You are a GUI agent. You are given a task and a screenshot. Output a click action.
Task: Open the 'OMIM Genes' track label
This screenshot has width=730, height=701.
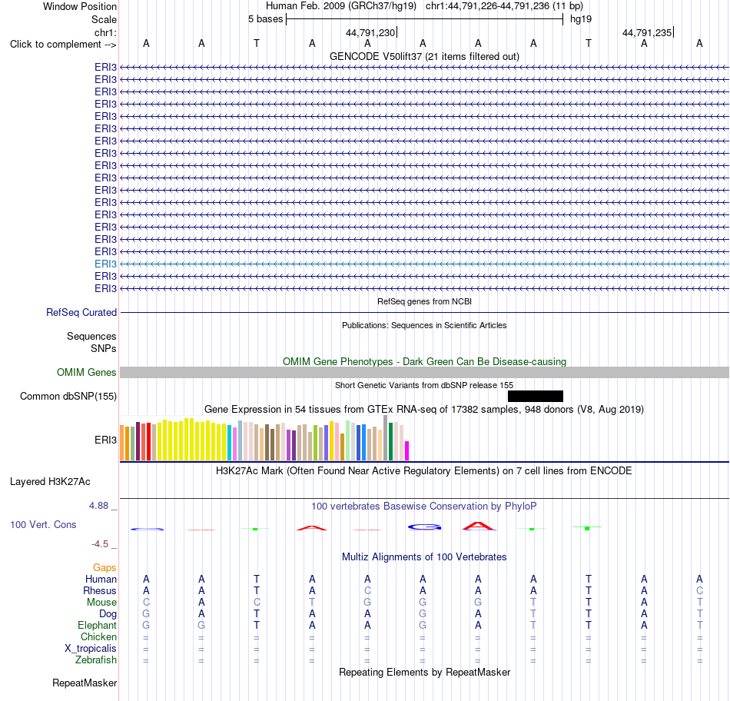tap(86, 372)
